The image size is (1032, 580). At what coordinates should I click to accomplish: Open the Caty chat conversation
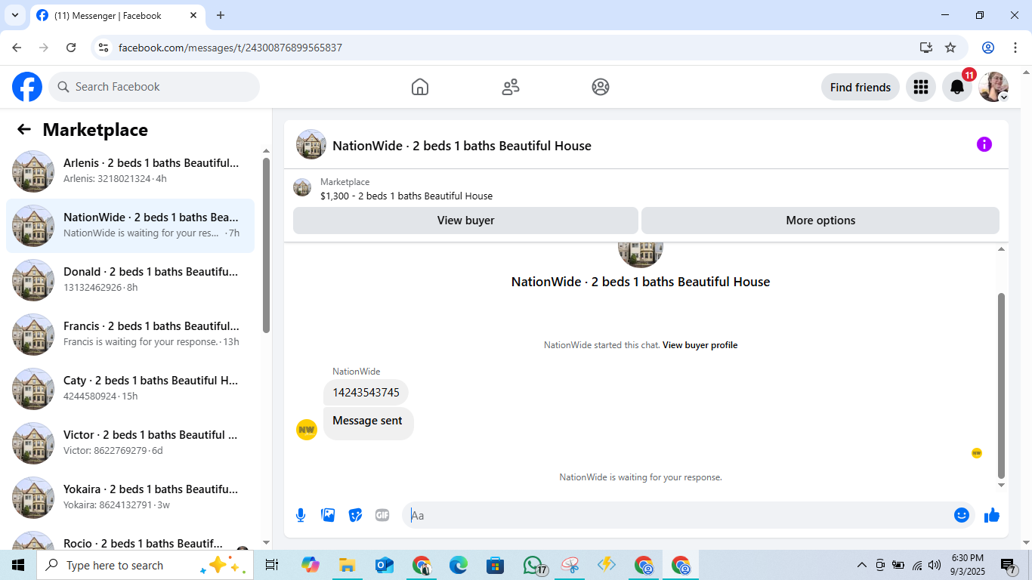130,389
